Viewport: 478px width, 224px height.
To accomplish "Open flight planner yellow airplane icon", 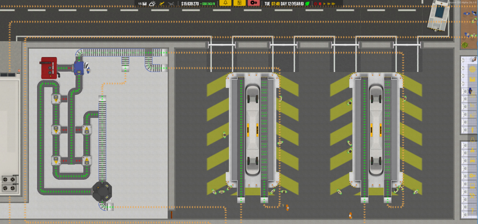I will (162, 4).
